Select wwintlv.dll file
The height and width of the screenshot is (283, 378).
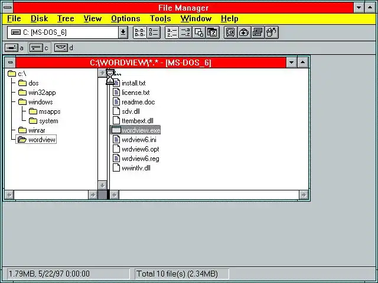click(132, 168)
